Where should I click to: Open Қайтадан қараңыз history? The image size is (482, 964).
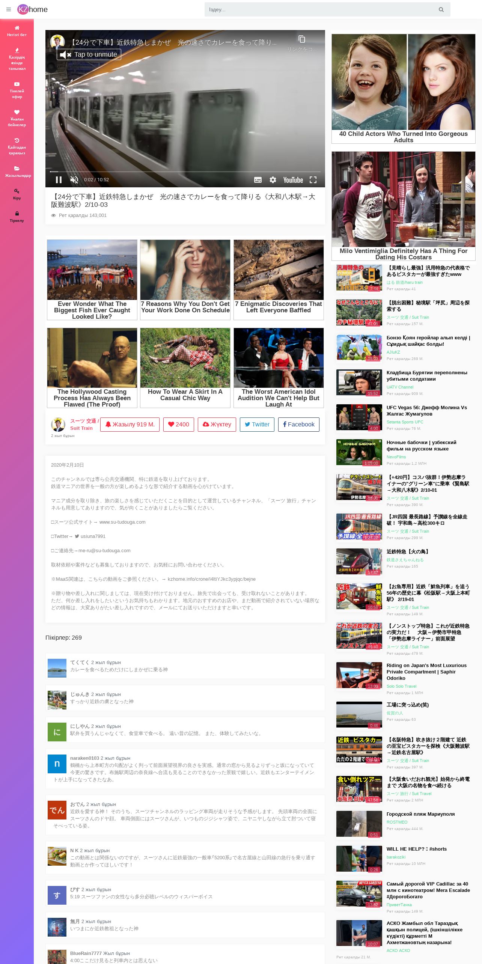click(x=17, y=146)
